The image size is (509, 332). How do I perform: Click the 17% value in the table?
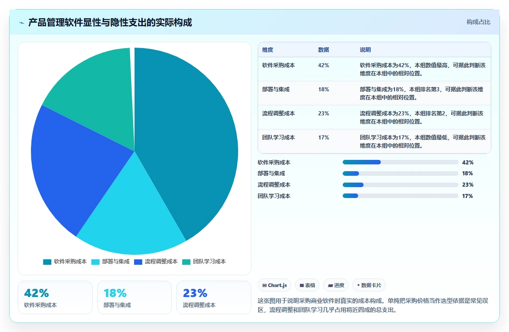(324, 137)
